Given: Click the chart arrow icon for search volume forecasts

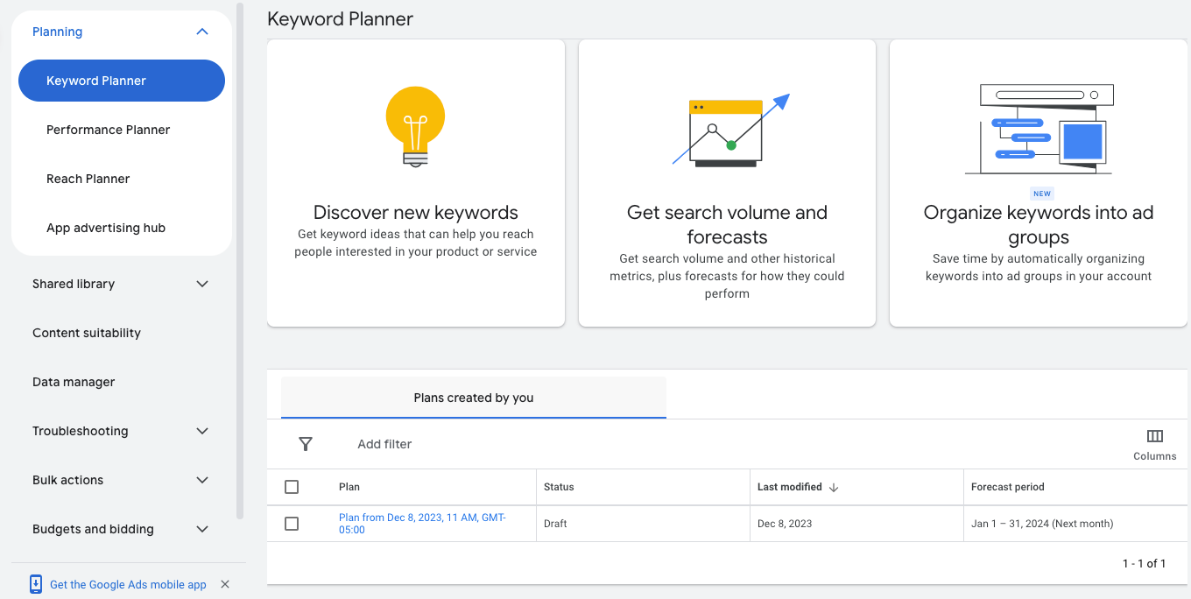Looking at the screenshot, I should coord(731,130).
